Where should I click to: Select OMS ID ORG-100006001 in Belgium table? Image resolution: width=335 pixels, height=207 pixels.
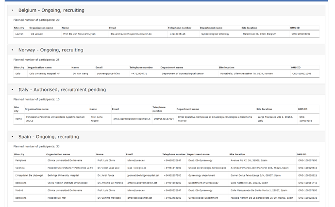(x=300, y=34)
